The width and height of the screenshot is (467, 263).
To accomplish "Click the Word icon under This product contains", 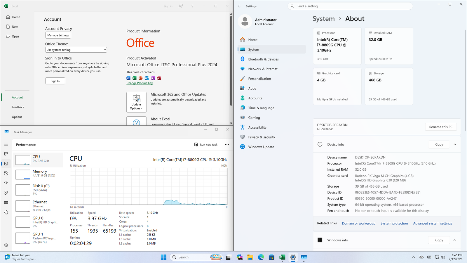I will click(128, 78).
